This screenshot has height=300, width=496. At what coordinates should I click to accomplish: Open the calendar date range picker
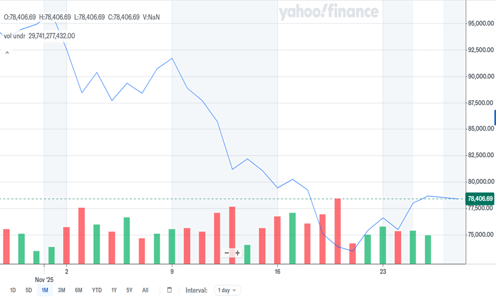pos(169,290)
